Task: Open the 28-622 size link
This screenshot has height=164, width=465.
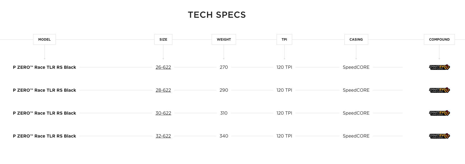Action: tap(163, 90)
